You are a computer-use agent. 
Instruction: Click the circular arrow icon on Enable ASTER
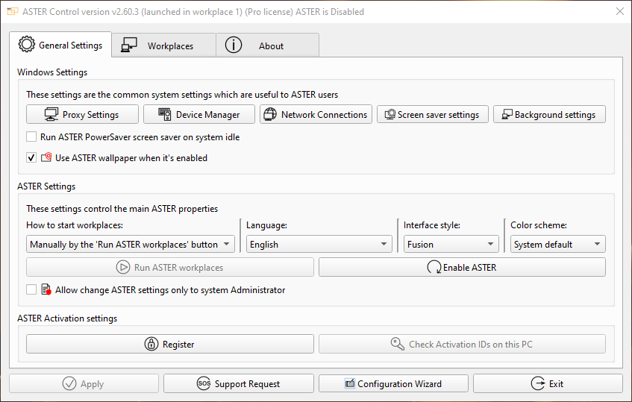[x=434, y=267]
